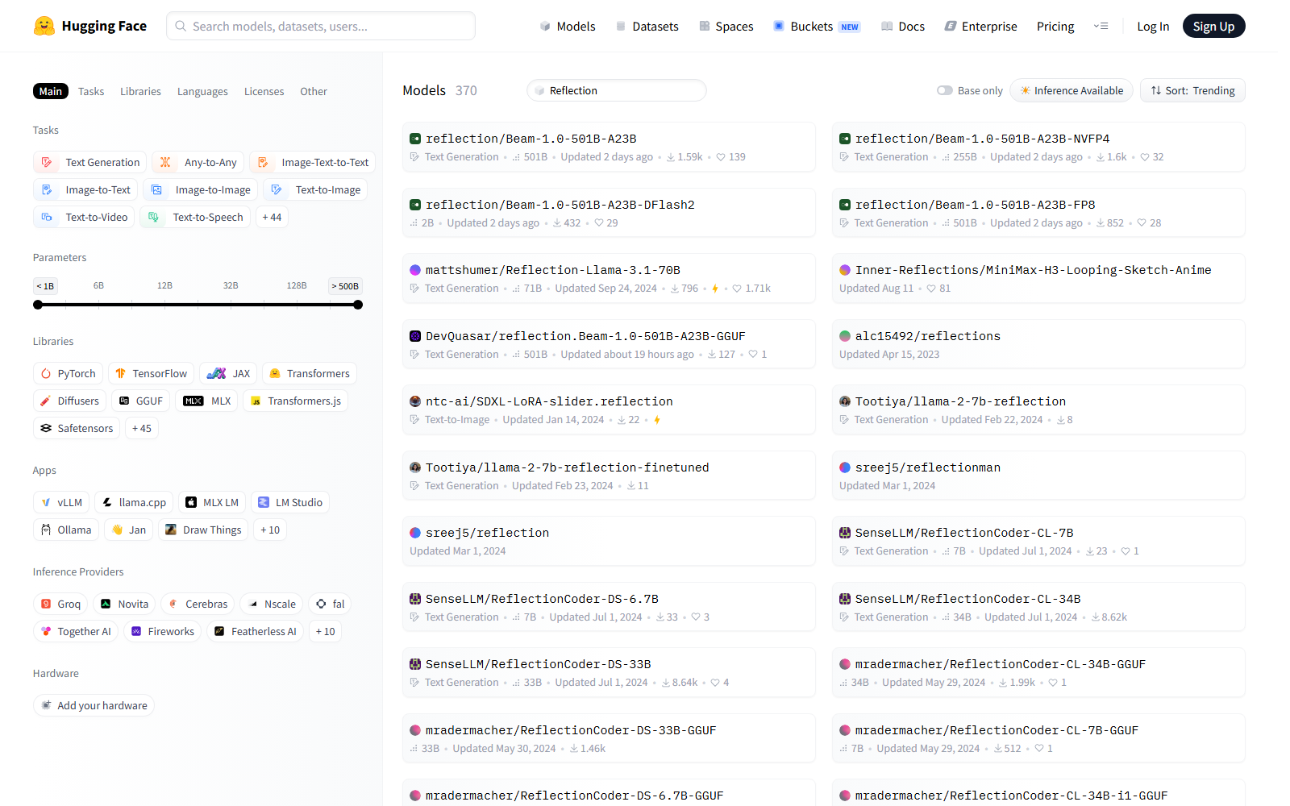1290x806 pixels.
Task: Select Together AI inference provider
Action: 76,631
